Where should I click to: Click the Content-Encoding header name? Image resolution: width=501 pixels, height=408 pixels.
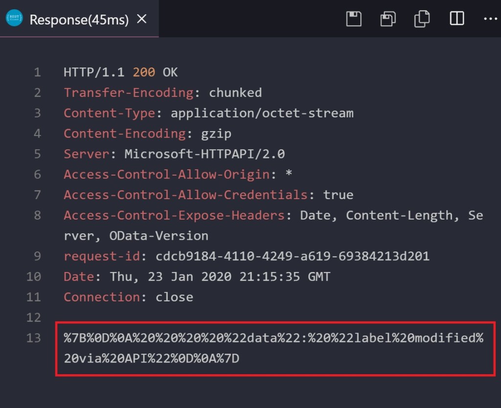(x=124, y=134)
